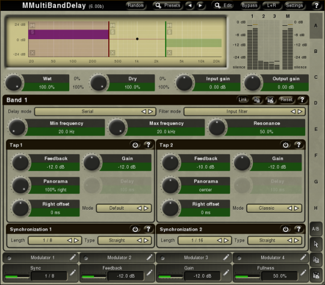Click the red band 1 crossover line
This screenshot has height=285, width=325.
click(109, 39)
